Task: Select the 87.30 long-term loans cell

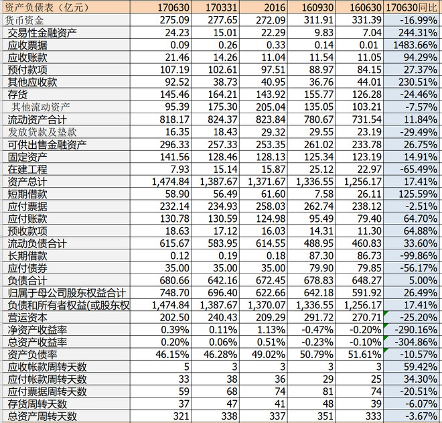Action: 311,255
